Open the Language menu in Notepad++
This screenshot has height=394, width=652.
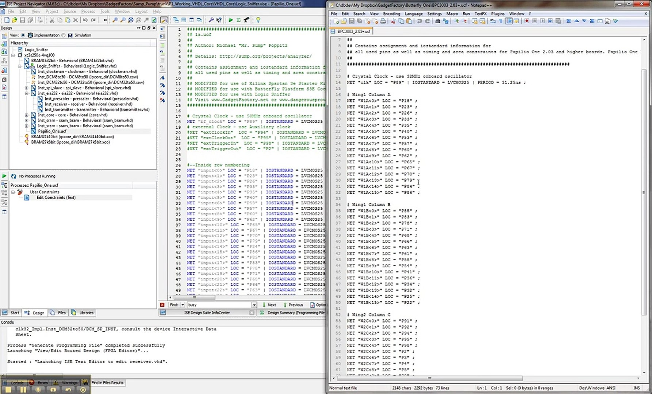pos(414,13)
